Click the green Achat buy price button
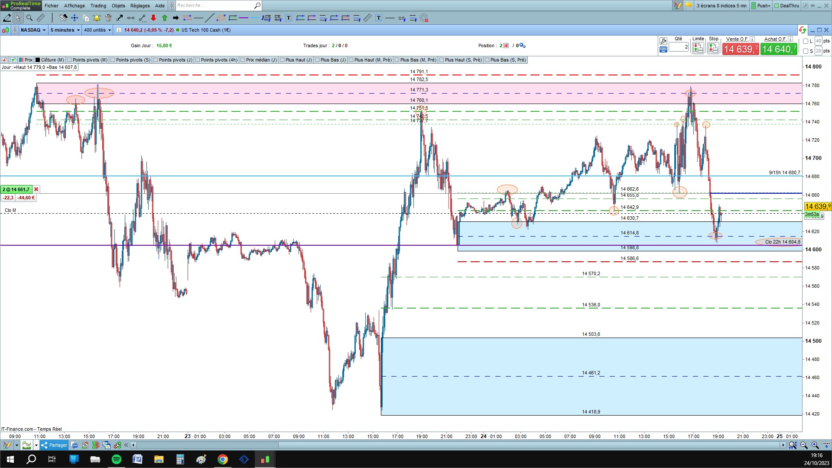The width and height of the screenshot is (832, 468). [778, 49]
